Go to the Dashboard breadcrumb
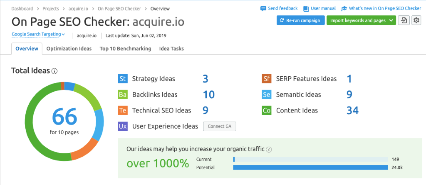This screenshot has width=426, height=185. point(22,9)
